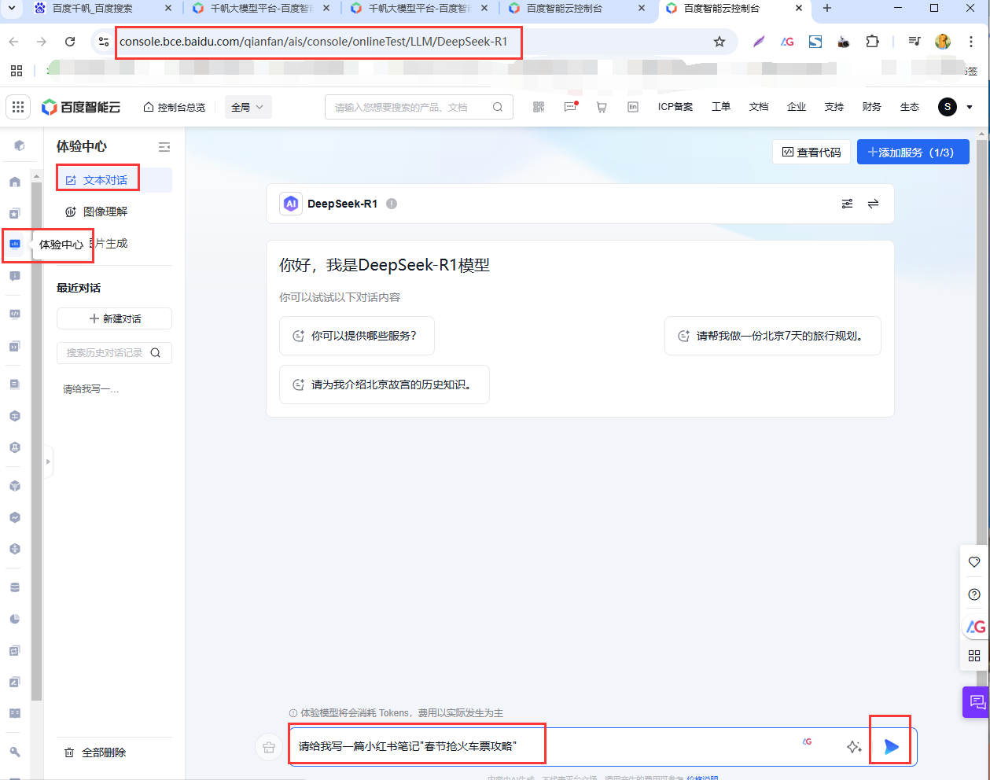Screen dimensions: 990x780
Task: Open the help question mark icon
Action: 974,594
